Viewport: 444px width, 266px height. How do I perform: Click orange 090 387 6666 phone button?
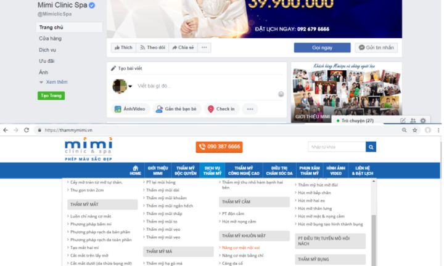(x=219, y=147)
